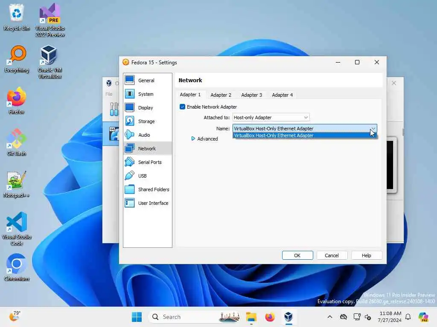Switch to Adapter 2 tab
Viewport: 437px width, 327px height.
click(221, 95)
